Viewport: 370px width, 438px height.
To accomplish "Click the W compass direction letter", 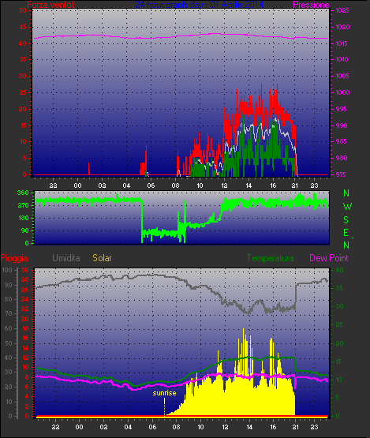I will (x=347, y=207).
